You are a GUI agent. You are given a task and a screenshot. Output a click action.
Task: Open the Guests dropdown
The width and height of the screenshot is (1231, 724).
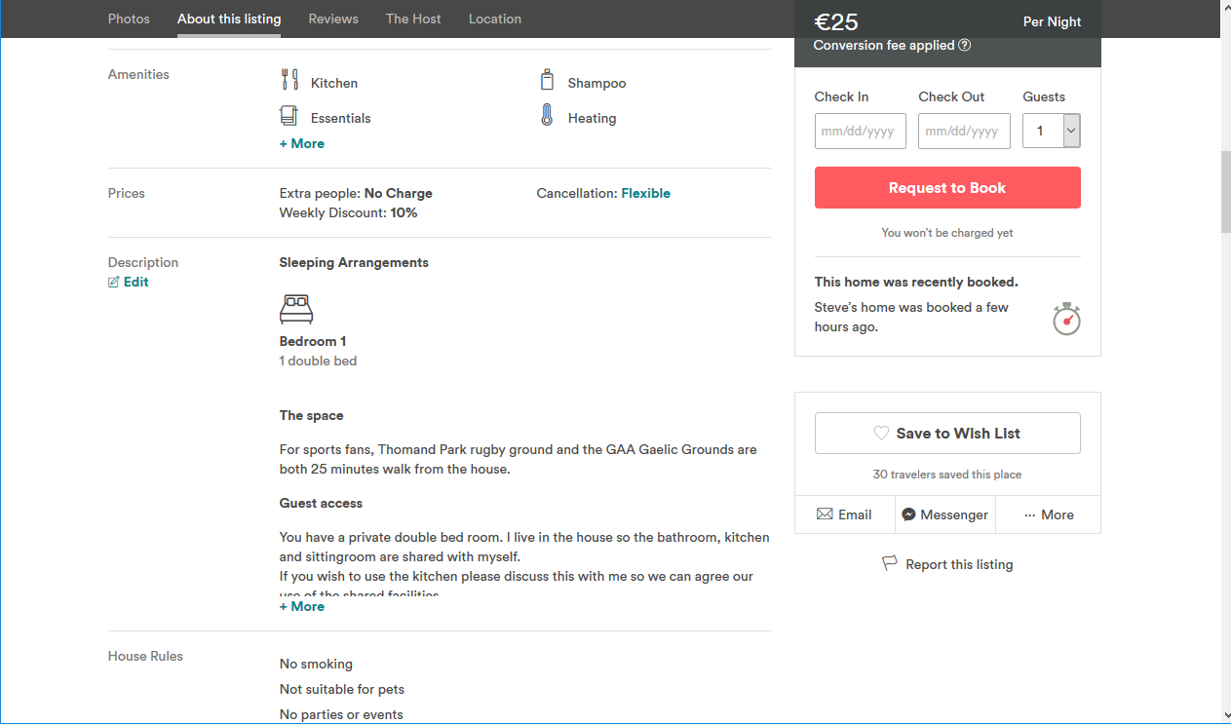click(x=1051, y=131)
